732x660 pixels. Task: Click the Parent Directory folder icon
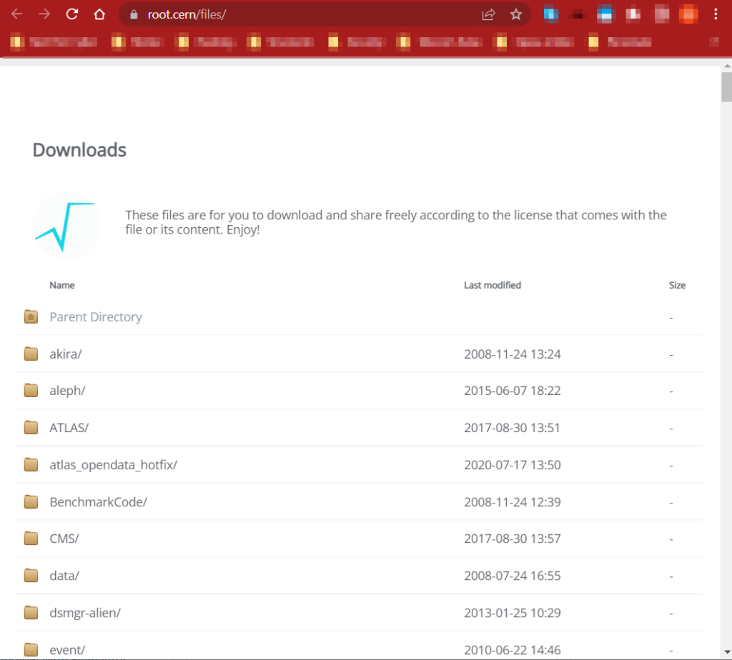31,316
